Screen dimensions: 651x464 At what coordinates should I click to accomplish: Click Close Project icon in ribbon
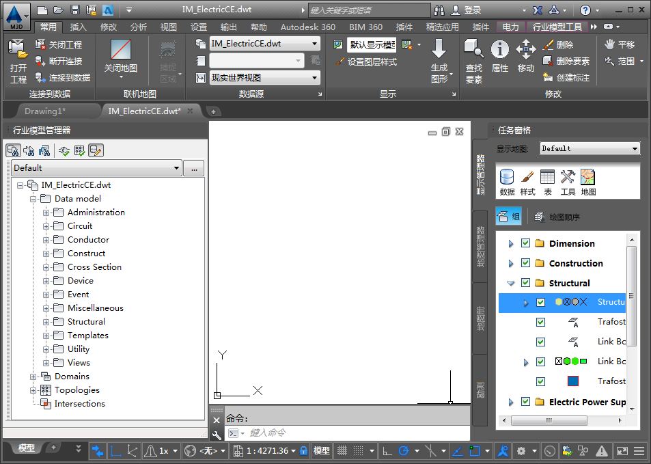tap(40, 44)
